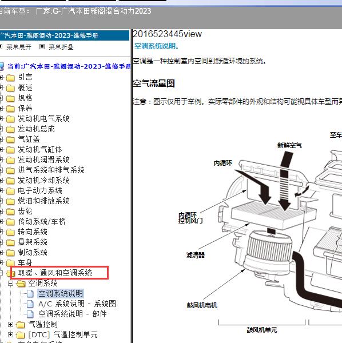Screen dimensions: 342x343
Task: Select the 气缸盖 tree item
Action: click(x=29, y=139)
